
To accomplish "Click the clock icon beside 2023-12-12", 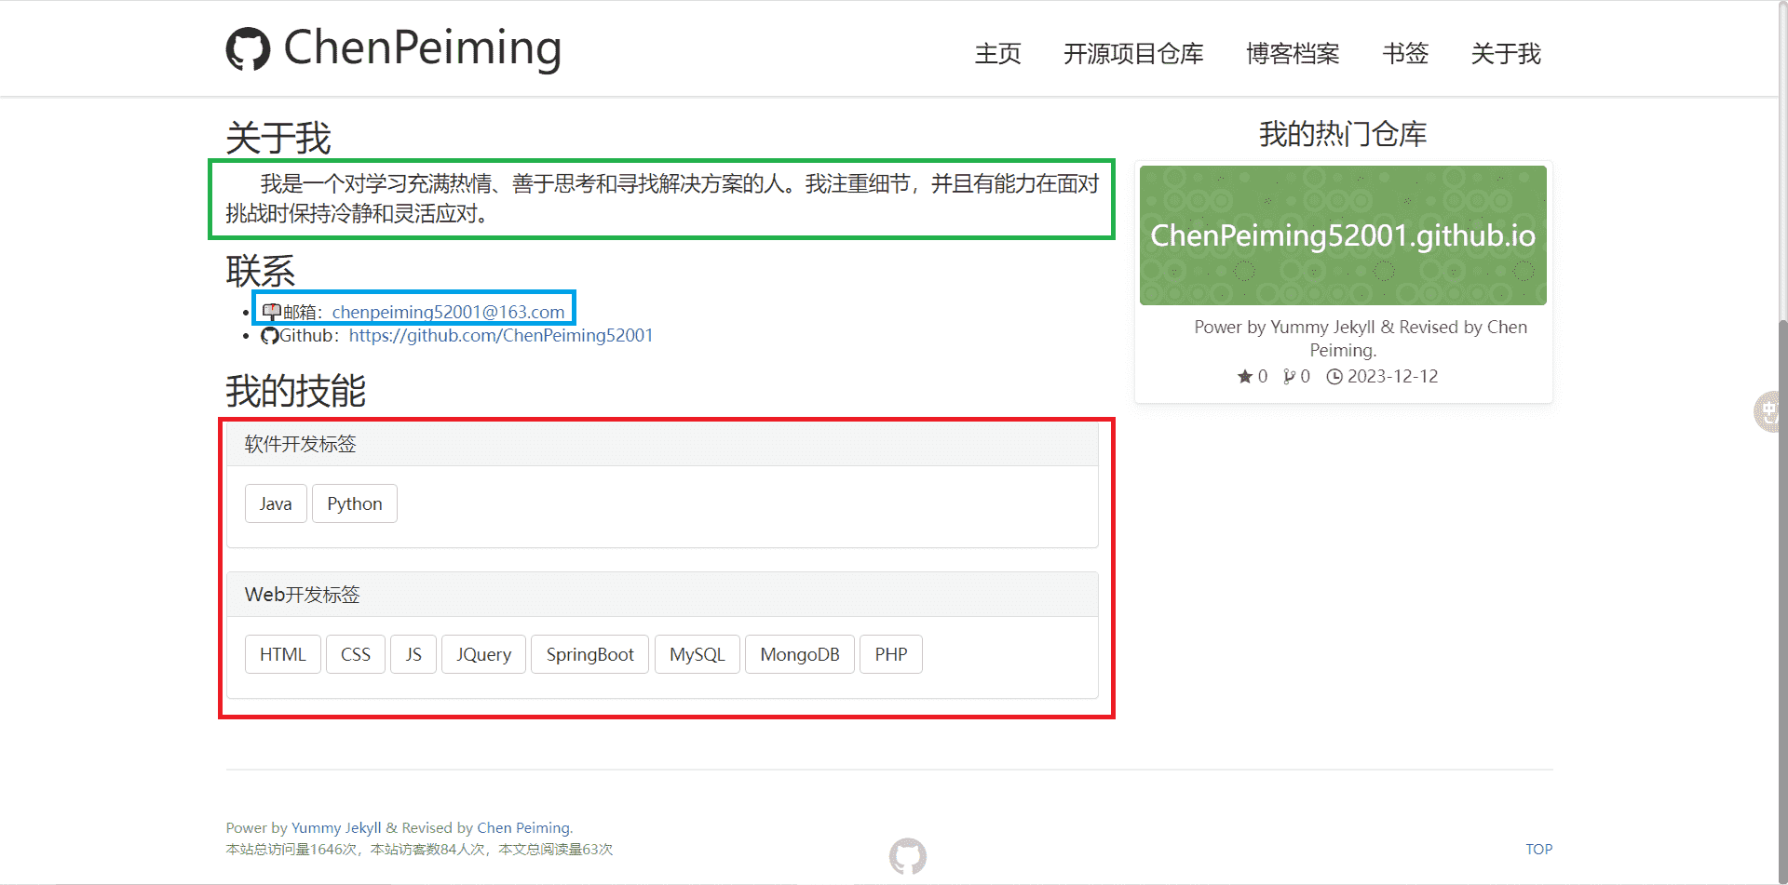I will click(1334, 377).
